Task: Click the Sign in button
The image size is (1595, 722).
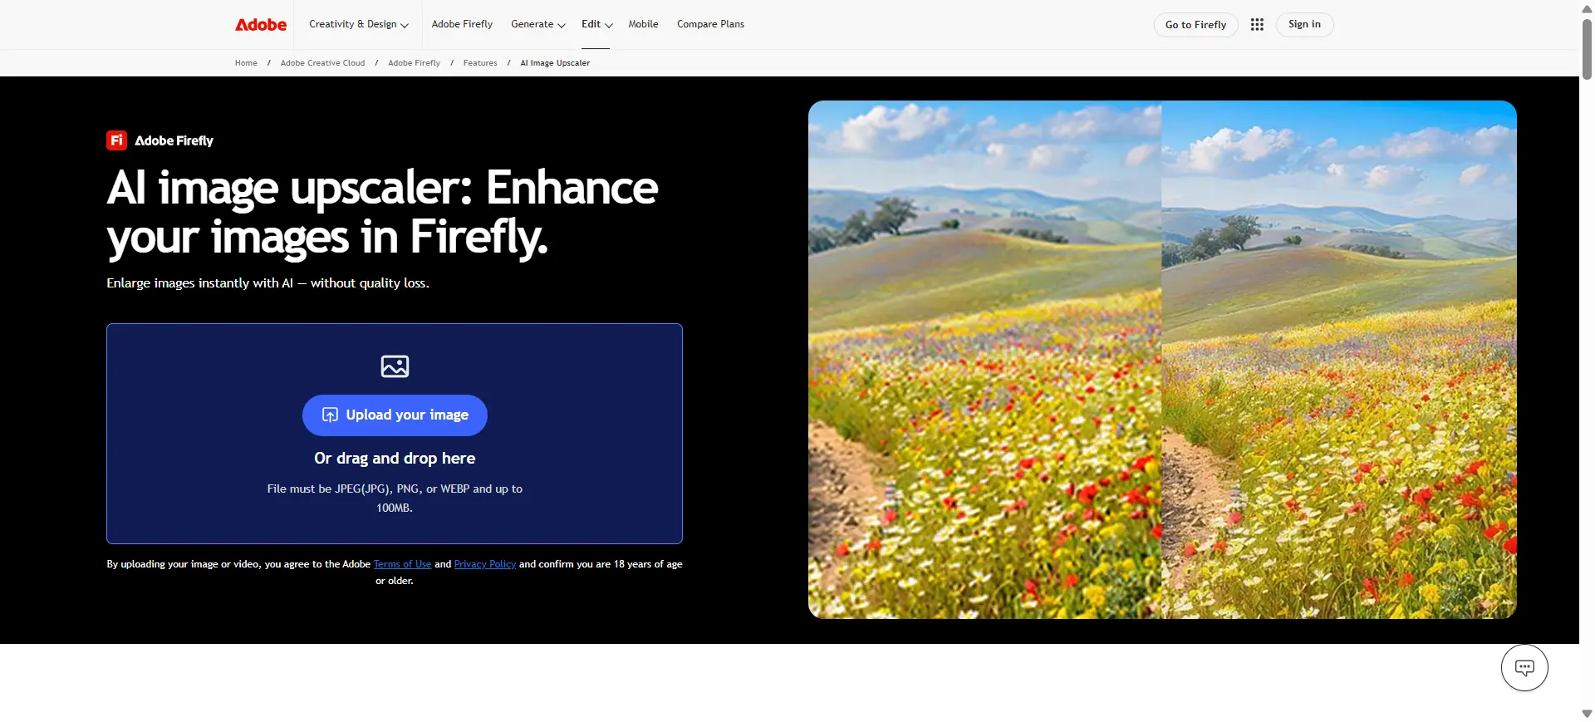Action: coord(1304,25)
